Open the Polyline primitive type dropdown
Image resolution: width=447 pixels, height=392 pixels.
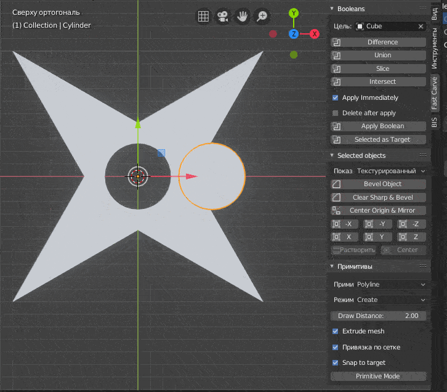coord(391,284)
